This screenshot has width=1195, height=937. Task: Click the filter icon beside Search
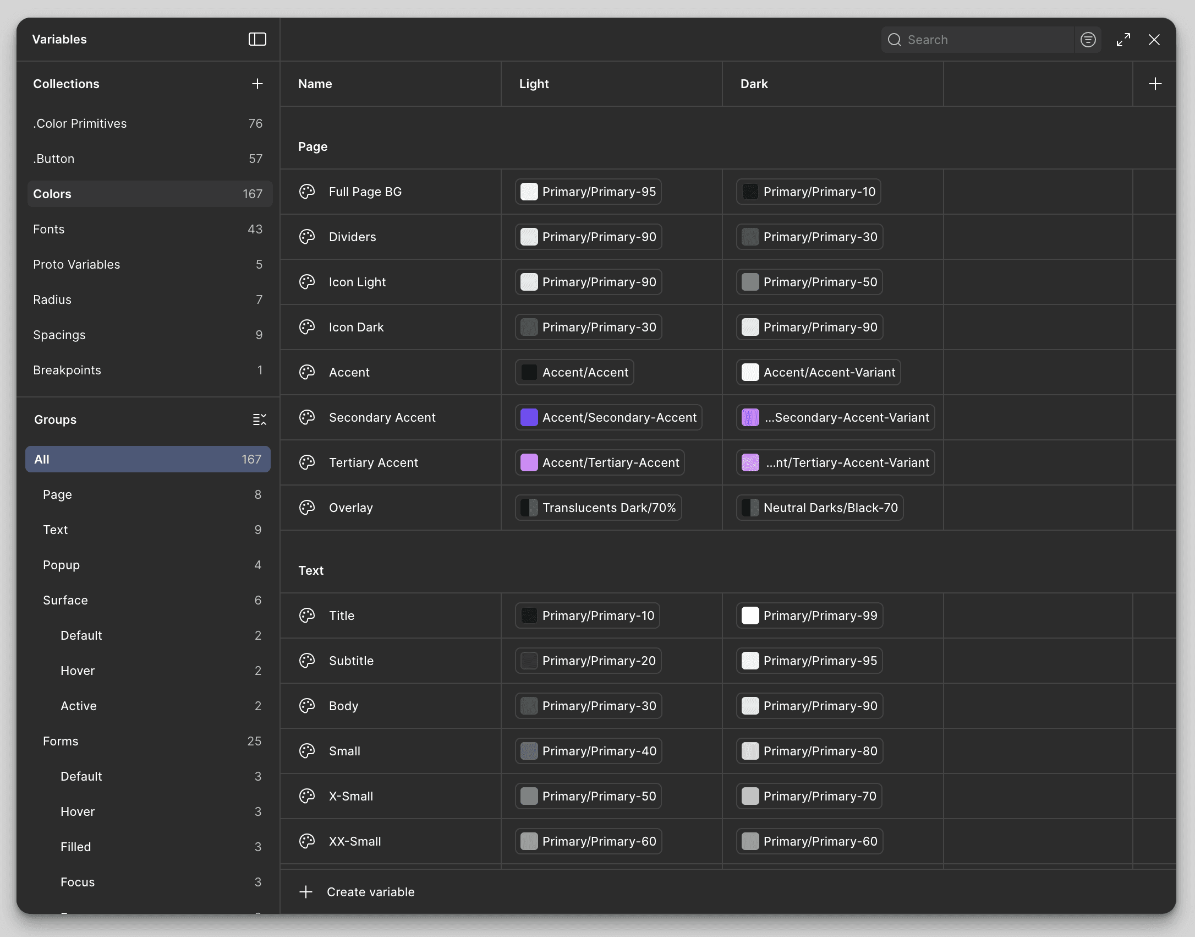pos(1088,40)
